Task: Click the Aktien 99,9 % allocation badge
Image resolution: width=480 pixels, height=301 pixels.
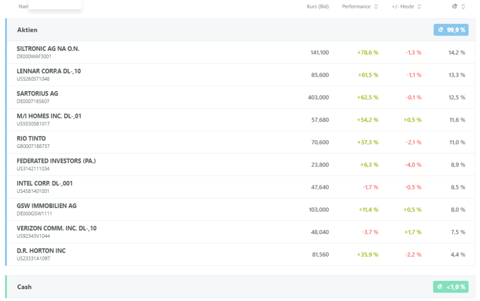Action: [451, 30]
